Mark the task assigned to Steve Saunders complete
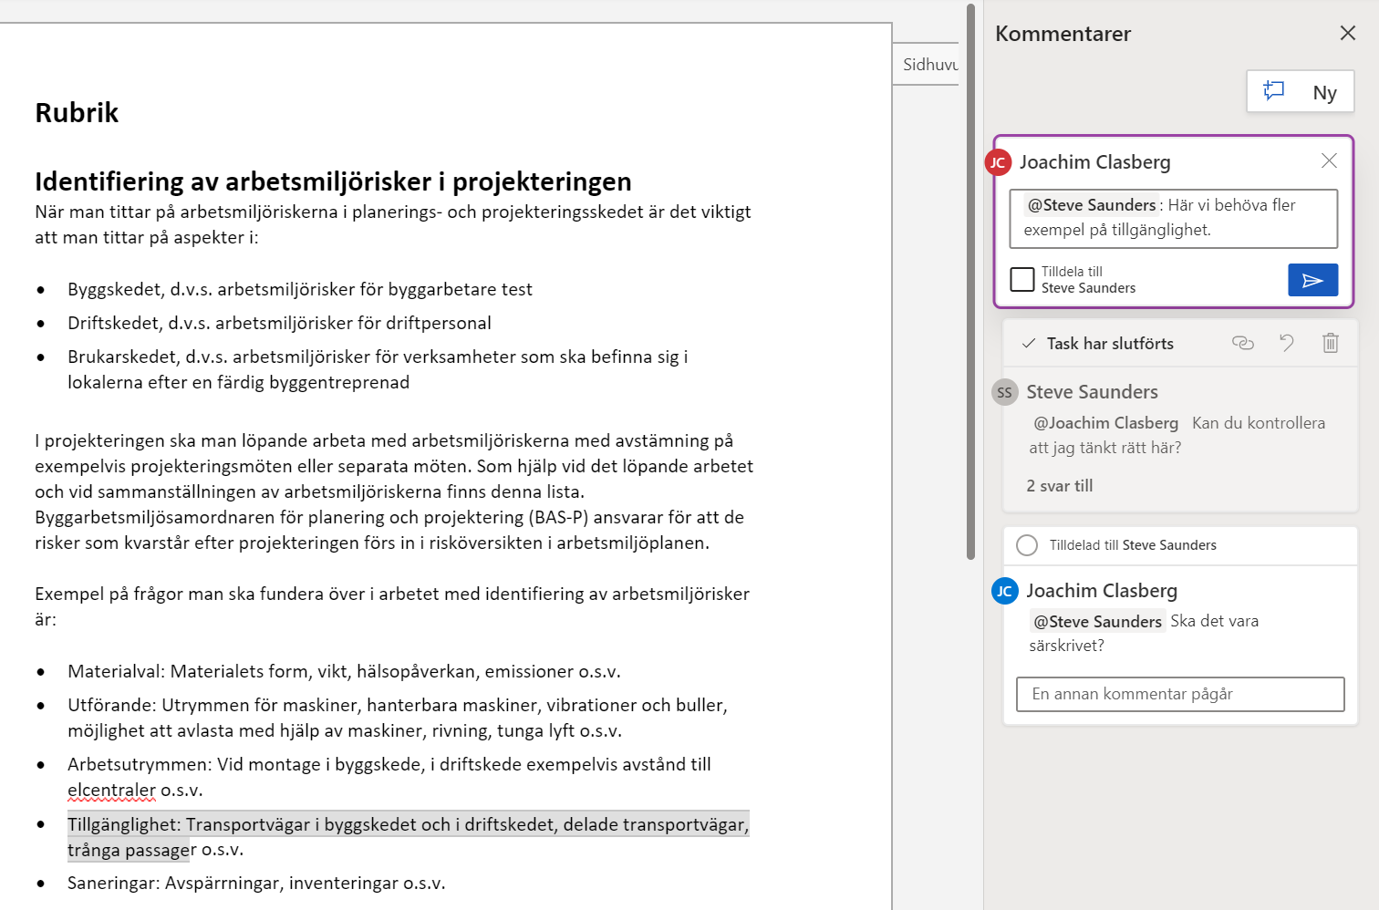Screen dimensions: 1379x910 click(x=1027, y=544)
